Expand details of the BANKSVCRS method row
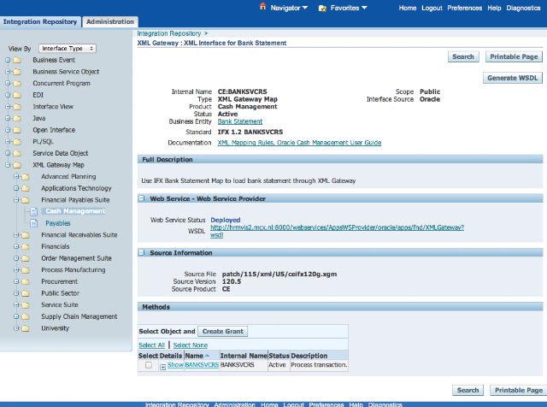The height and width of the screenshot is (407, 547). point(162,367)
